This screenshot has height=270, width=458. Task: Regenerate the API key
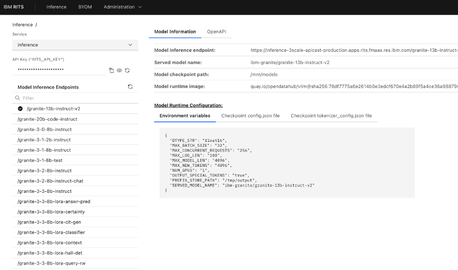[x=127, y=70]
